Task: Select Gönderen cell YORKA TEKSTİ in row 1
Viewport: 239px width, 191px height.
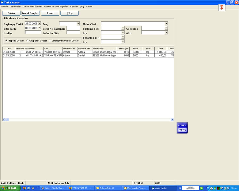Action: [x=34, y=52]
